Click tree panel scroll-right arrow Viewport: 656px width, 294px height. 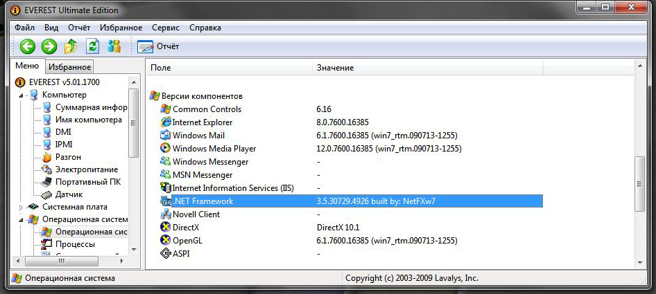tap(122, 261)
